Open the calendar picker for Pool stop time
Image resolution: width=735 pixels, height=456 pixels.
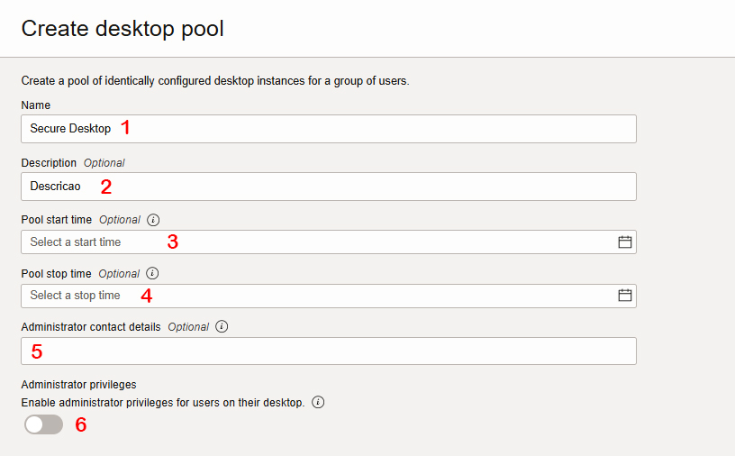coord(624,296)
